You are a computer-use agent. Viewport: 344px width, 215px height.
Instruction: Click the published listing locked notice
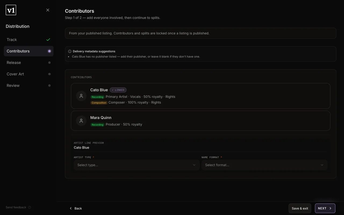200,33
